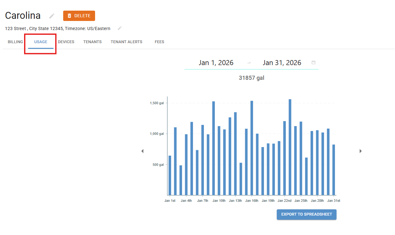Click the end date Jan 31, 2026
This screenshot has height=235, width=395.
(282, 63)
